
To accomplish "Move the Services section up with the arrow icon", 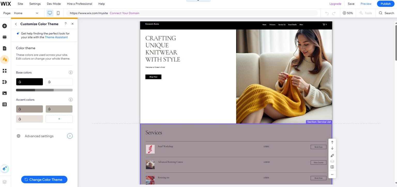I will pyautogui.click(x=332, y=142).
